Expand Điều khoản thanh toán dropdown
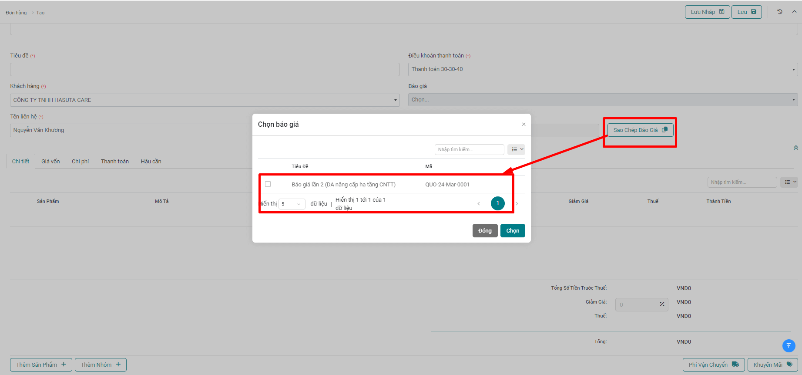Viewport: 802px width, 375px height. [x=603, y=69]
